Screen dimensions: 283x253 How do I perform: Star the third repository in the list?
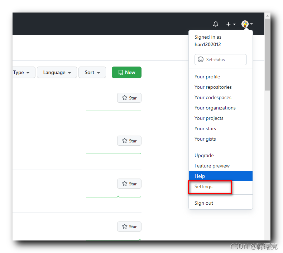[x=129, y=184]
